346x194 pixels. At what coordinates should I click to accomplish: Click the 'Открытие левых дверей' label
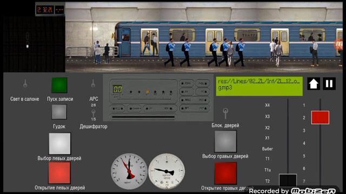click(x=60, y=188)
